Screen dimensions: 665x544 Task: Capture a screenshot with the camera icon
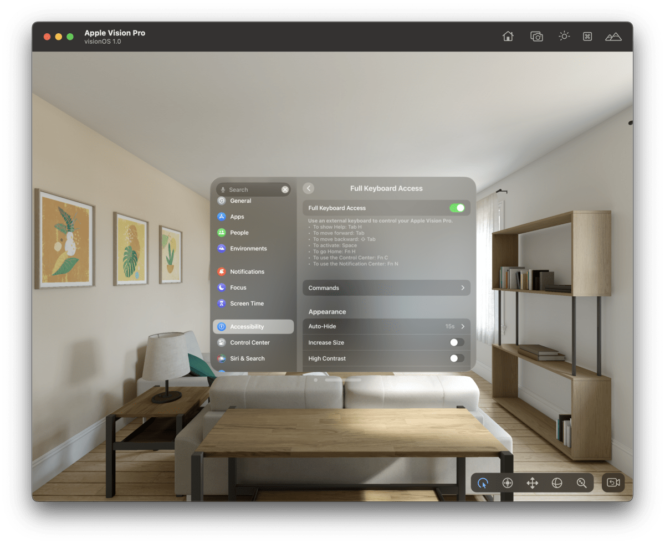point(536,37)
